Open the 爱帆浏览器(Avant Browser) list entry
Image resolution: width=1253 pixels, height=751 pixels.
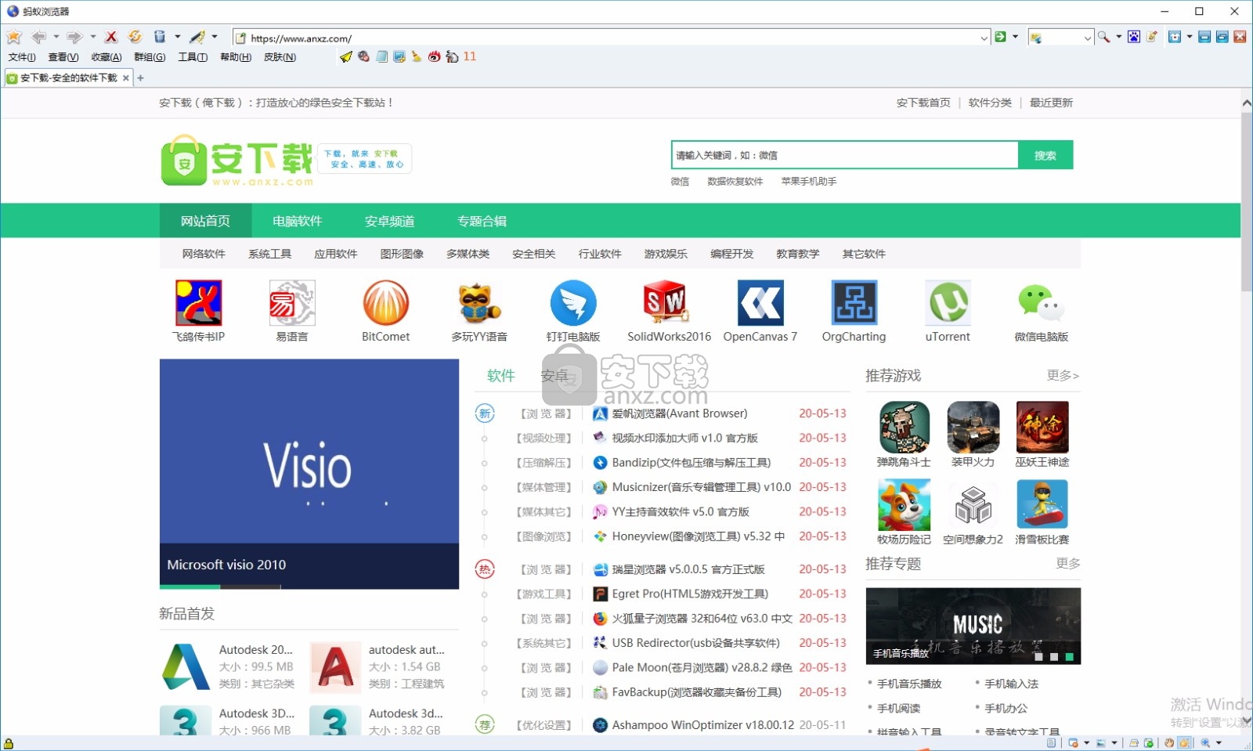[x=679, y=413]
